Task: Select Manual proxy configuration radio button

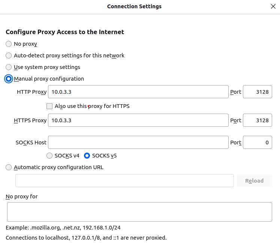Action: pyautogui.click(x=9, y=79)
